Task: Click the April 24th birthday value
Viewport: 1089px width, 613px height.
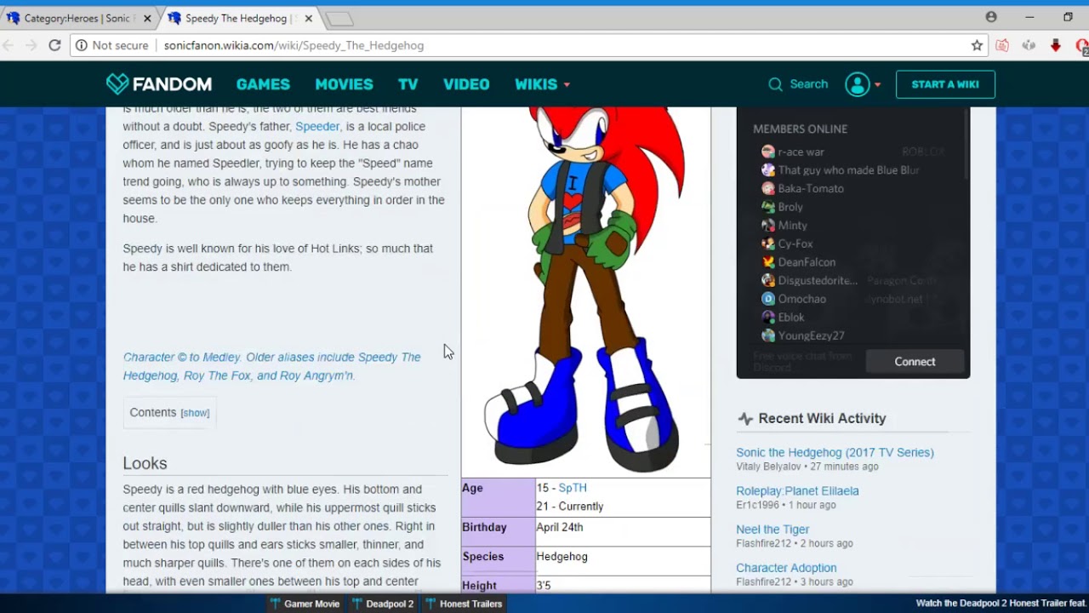Action: click(x=560, y=527)
